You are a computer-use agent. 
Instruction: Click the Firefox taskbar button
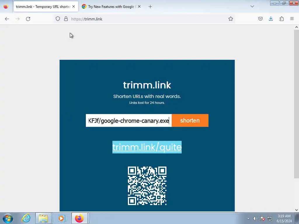pos(79,218)
